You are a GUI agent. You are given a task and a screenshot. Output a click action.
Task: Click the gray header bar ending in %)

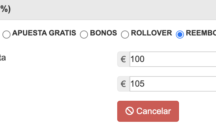point(108,10)
